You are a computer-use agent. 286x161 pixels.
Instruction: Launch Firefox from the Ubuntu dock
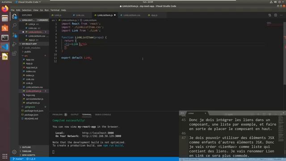[5, 8]
